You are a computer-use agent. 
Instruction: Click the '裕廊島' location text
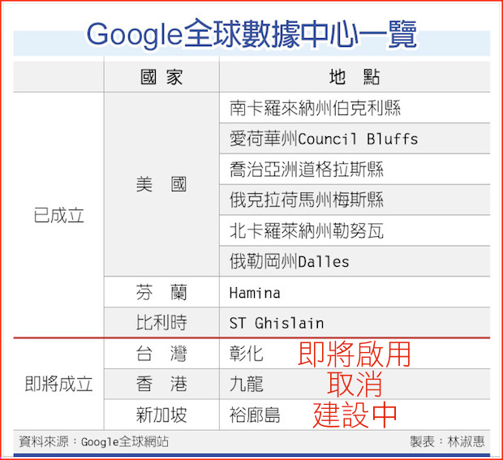pyautogui.click(x=255, y=415)
